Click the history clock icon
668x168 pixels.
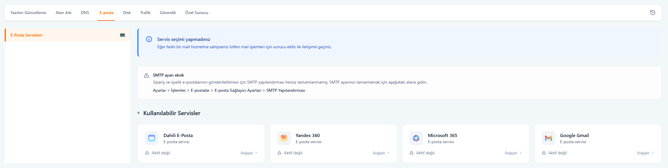(653, 13)
